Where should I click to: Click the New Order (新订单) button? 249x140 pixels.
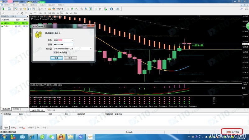[42, 9]
